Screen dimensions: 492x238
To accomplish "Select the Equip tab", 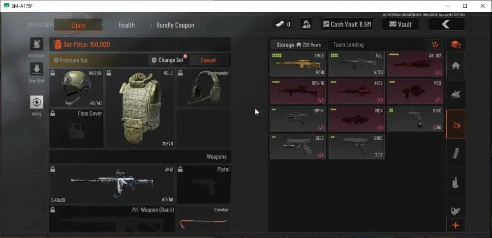I will click(78, 25).
